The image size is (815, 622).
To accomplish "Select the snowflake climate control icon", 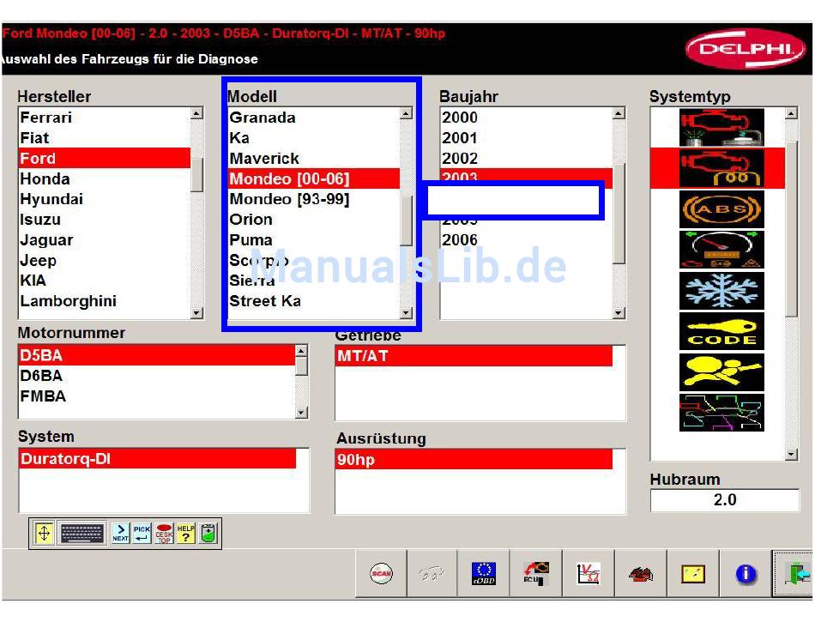I will (721, 291).
